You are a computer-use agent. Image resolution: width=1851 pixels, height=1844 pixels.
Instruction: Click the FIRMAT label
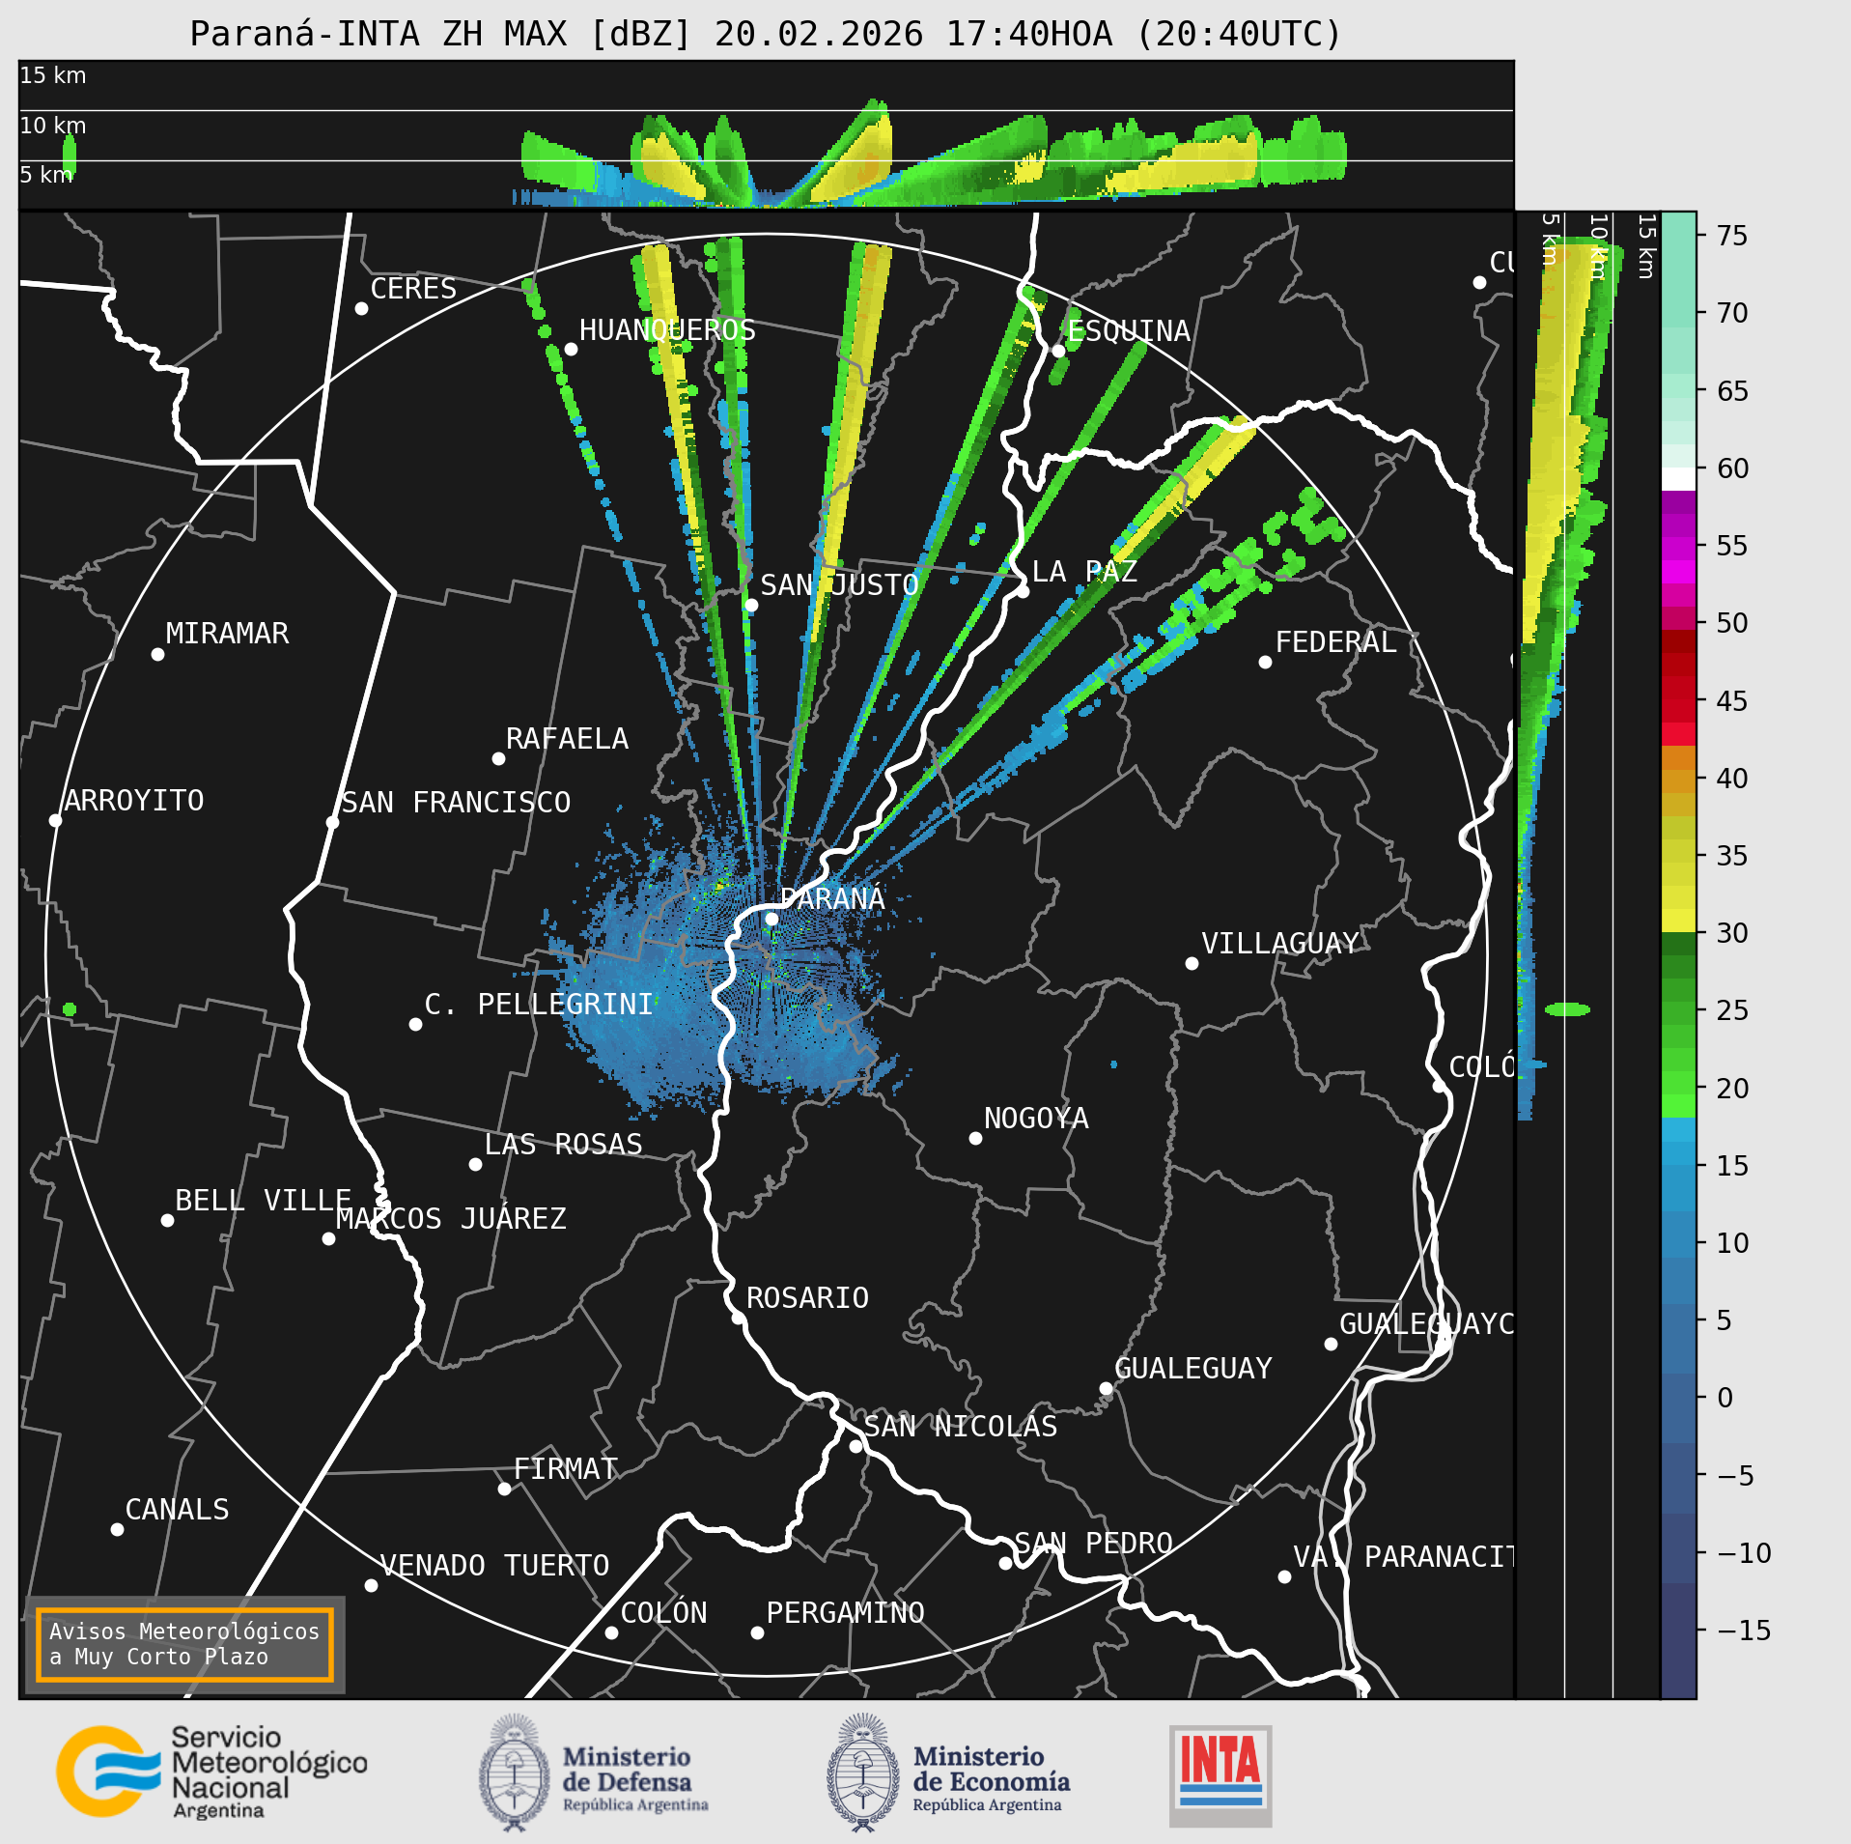point(566,1469)
